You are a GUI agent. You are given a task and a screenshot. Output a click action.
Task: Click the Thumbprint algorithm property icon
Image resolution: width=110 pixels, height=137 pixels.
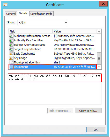11,62
